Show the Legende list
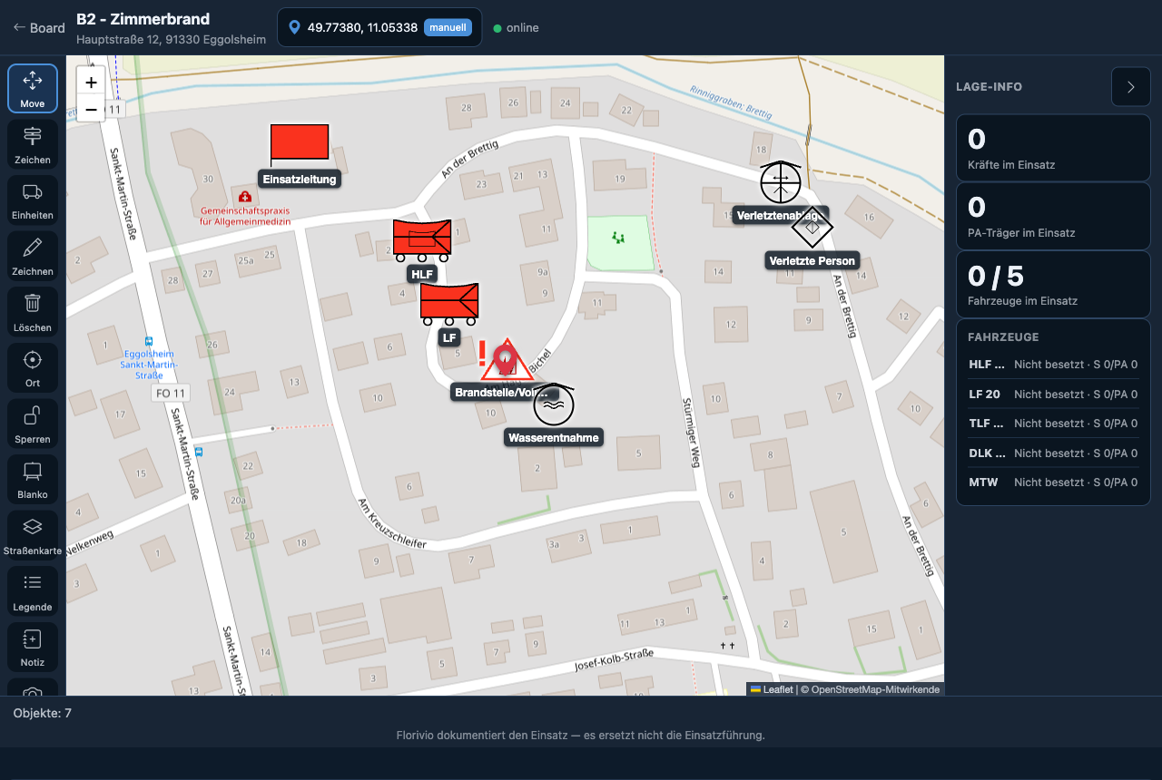 pos(33,592)
